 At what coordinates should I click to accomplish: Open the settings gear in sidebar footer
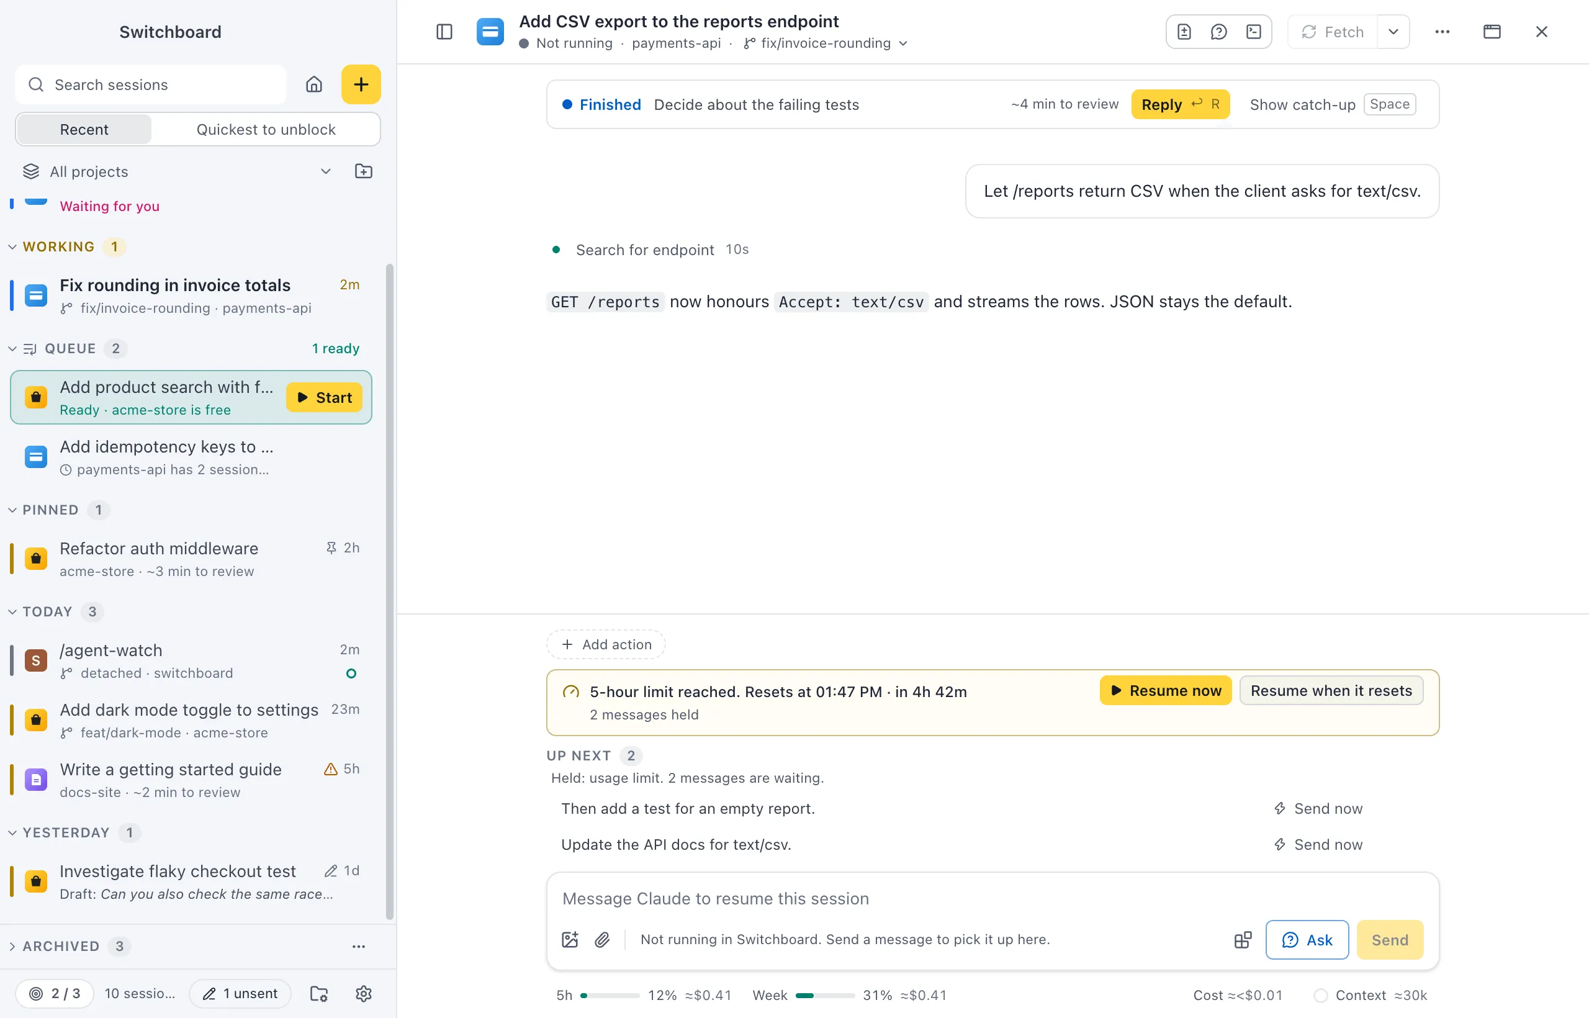(364, 994)
